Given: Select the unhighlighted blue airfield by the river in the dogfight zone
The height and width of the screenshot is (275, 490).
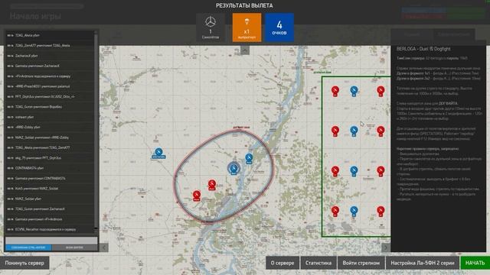Looking at the screenshot, I should 249,158.
